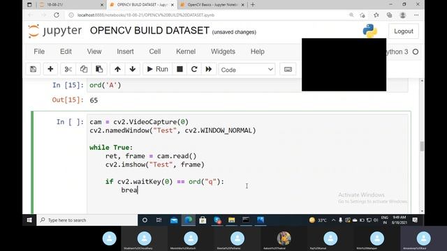Image resolution: width=447 pixels, height=251 pixels.
Task: Click the Python kernel logo
Action: (x=370, y=31)
